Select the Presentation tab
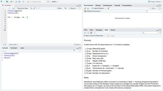This screenshot has width=163, height=91. [x=127, y=5]
